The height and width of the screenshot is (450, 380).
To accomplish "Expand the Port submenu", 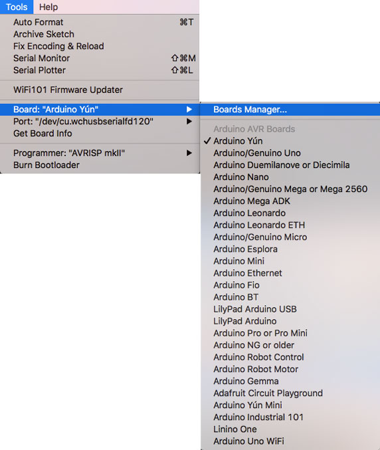I will 100,122.
